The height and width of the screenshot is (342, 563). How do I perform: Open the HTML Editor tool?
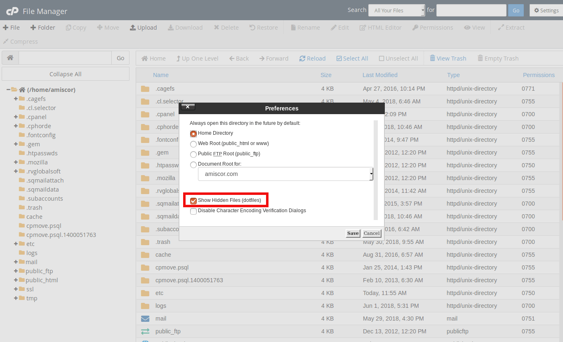point(380,27)
